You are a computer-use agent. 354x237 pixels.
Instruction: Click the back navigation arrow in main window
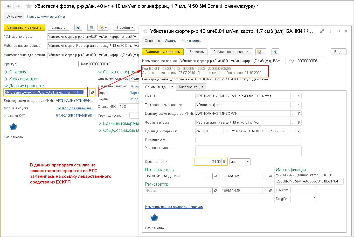click(x=9, y=6)
